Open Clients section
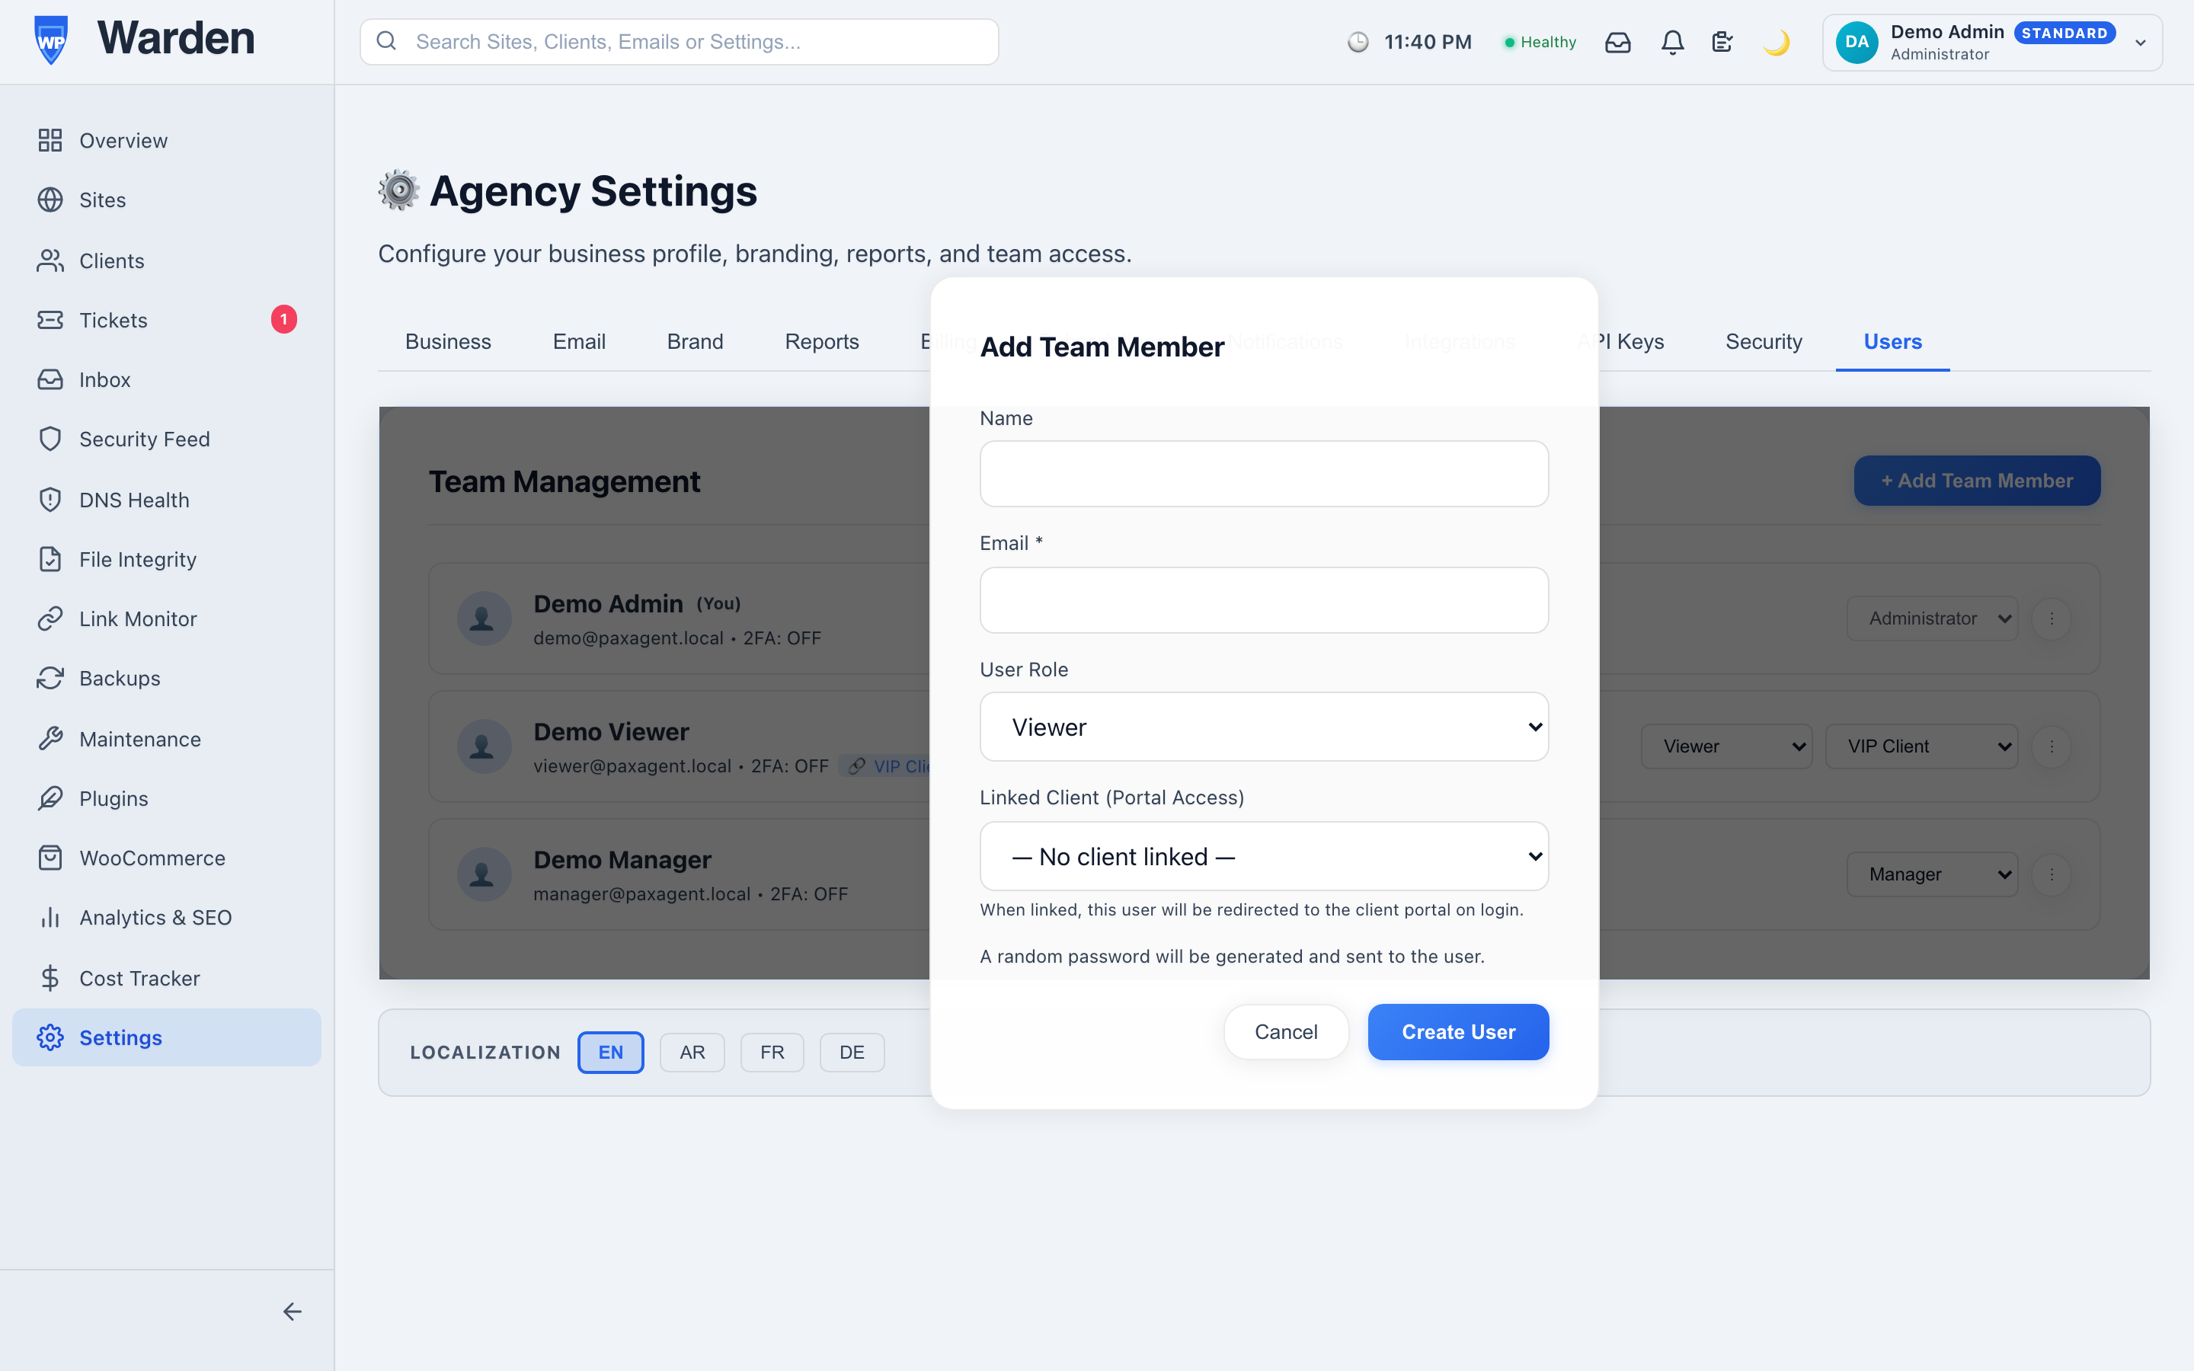2194x1371 pixels. 167,261
